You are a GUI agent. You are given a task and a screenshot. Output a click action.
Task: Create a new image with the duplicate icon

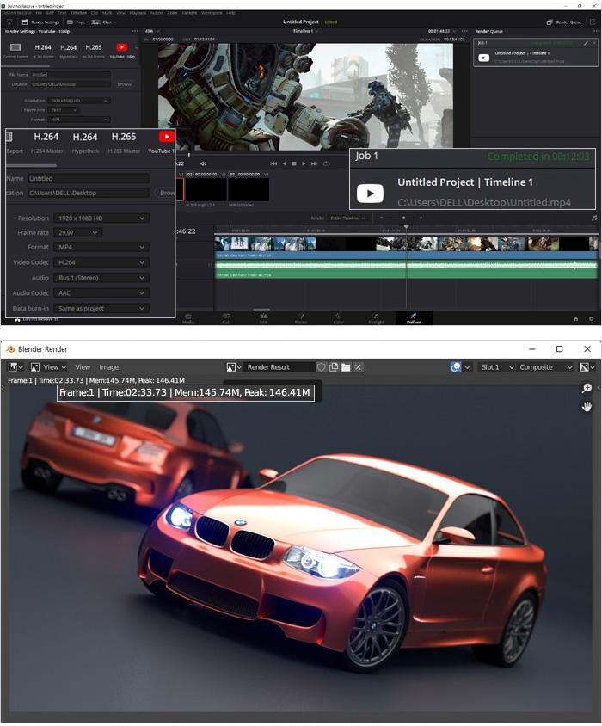click(334, 367)
